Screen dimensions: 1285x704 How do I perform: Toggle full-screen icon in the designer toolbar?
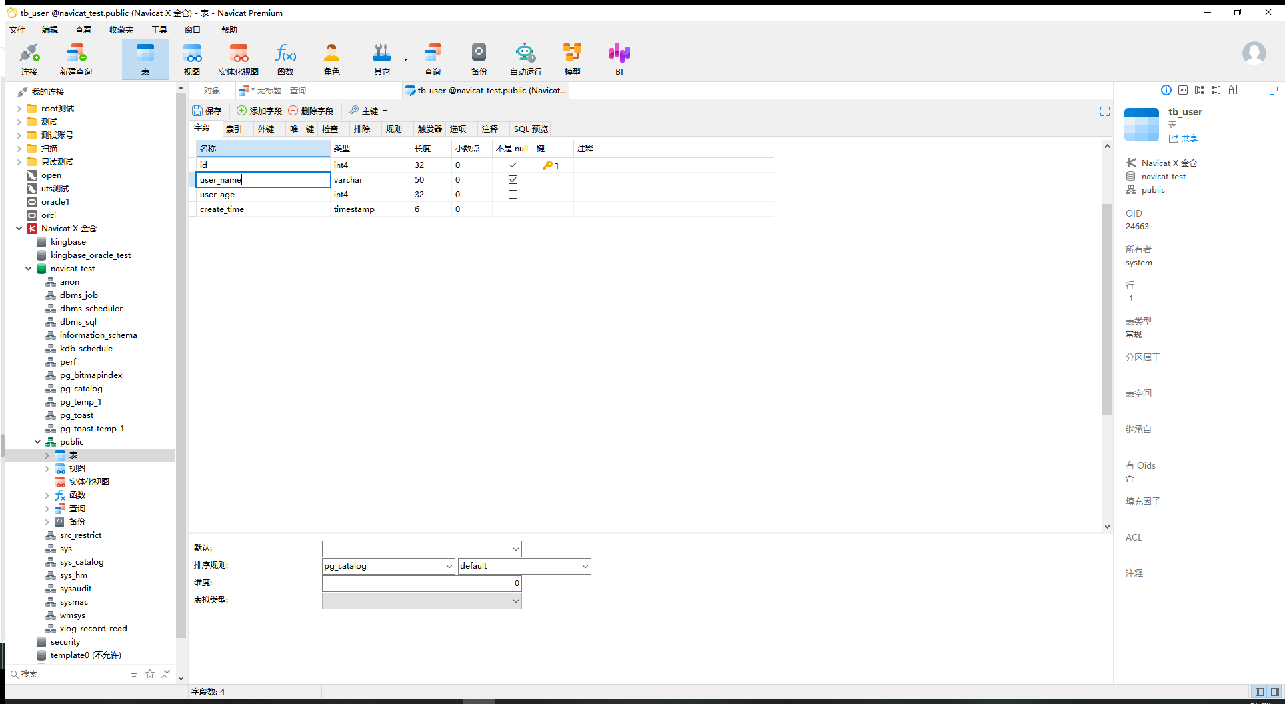click(1105, 111)
